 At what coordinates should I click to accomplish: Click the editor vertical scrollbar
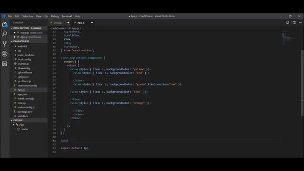point(302,83)
